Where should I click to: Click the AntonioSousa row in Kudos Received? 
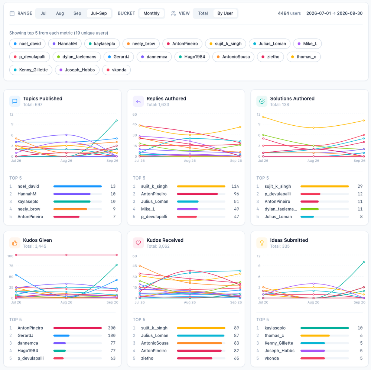coord(186,343)
